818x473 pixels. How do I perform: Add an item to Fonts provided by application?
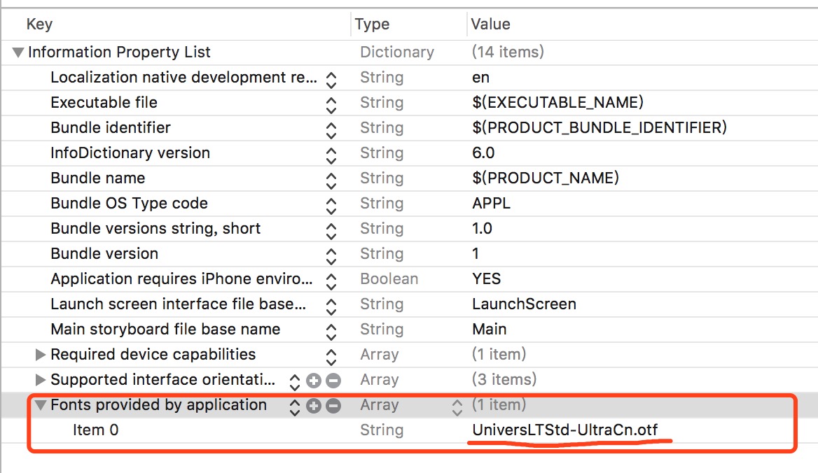pos(314,406)
